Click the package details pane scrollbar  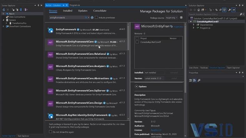click(x=185, y=59)
